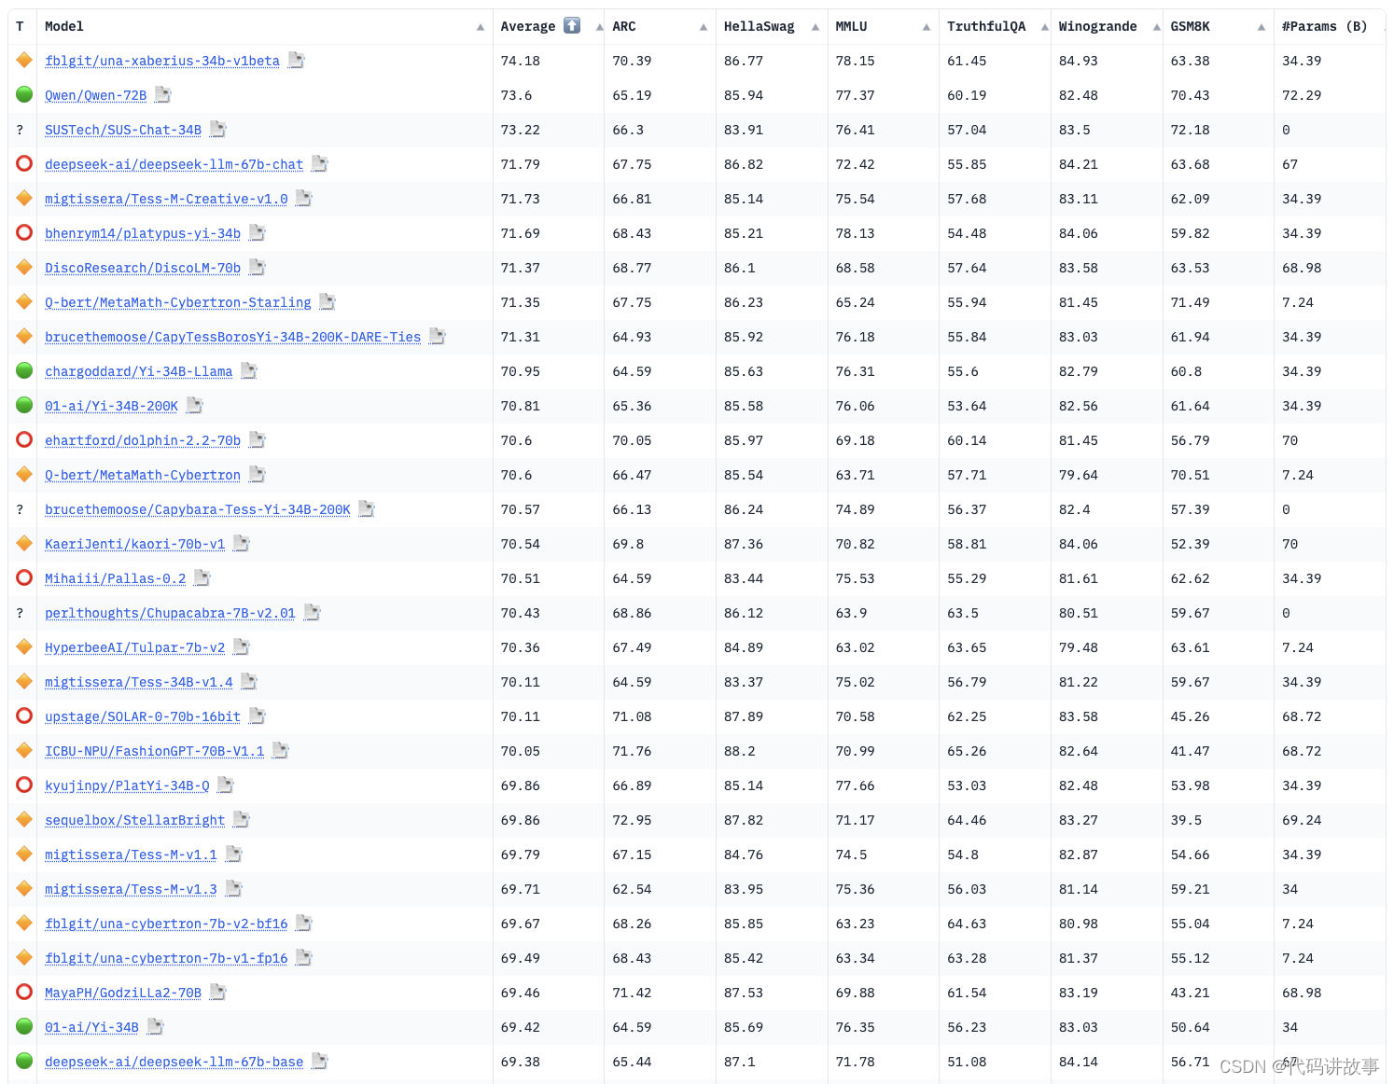This screenshot has height=1084, width=1394.
Task: Open brucethemoose/Capybara-Tess-Yi-34B-200K link
Action: (198, 509)
